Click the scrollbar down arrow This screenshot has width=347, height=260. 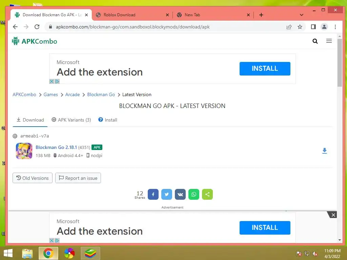[x=340, y=240]
